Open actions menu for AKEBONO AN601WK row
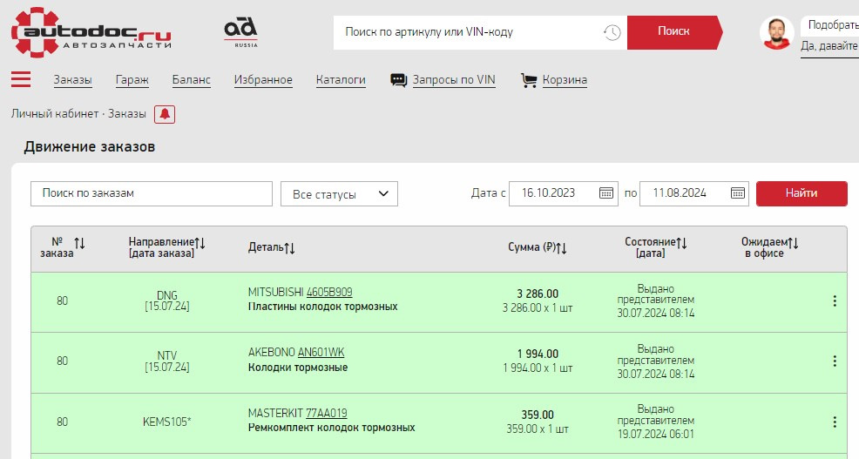 (x=835, y=361)
